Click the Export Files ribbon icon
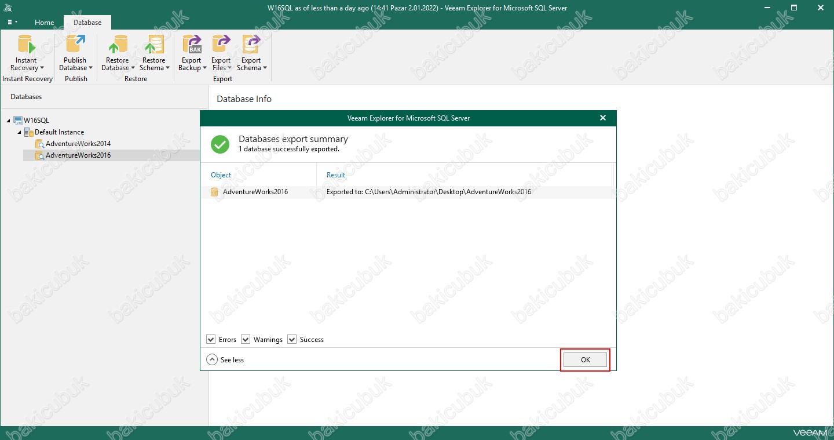834x440 pixels. click(221, 45)
